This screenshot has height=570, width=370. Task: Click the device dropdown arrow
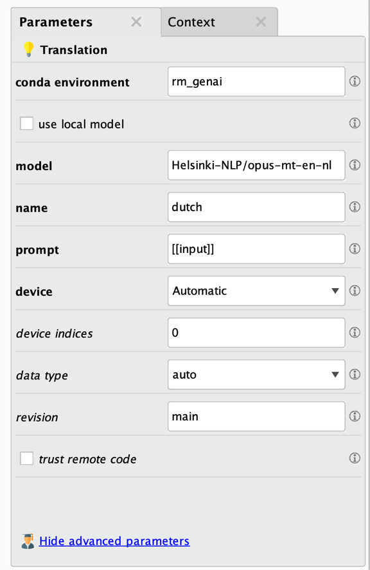click(335, 291)
